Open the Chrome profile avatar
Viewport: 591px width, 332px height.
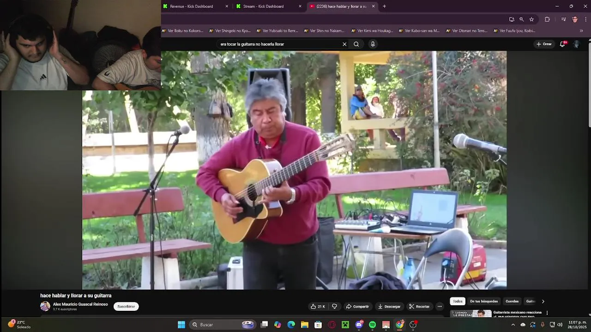(575, 19)
